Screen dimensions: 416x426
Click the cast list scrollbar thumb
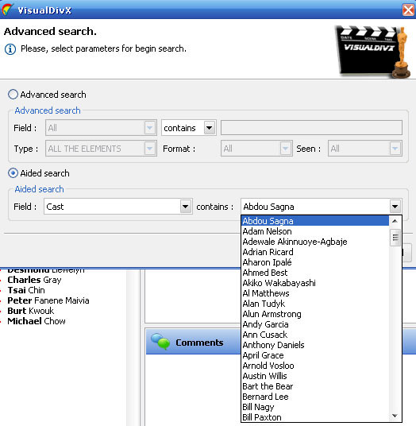[395, 238]
